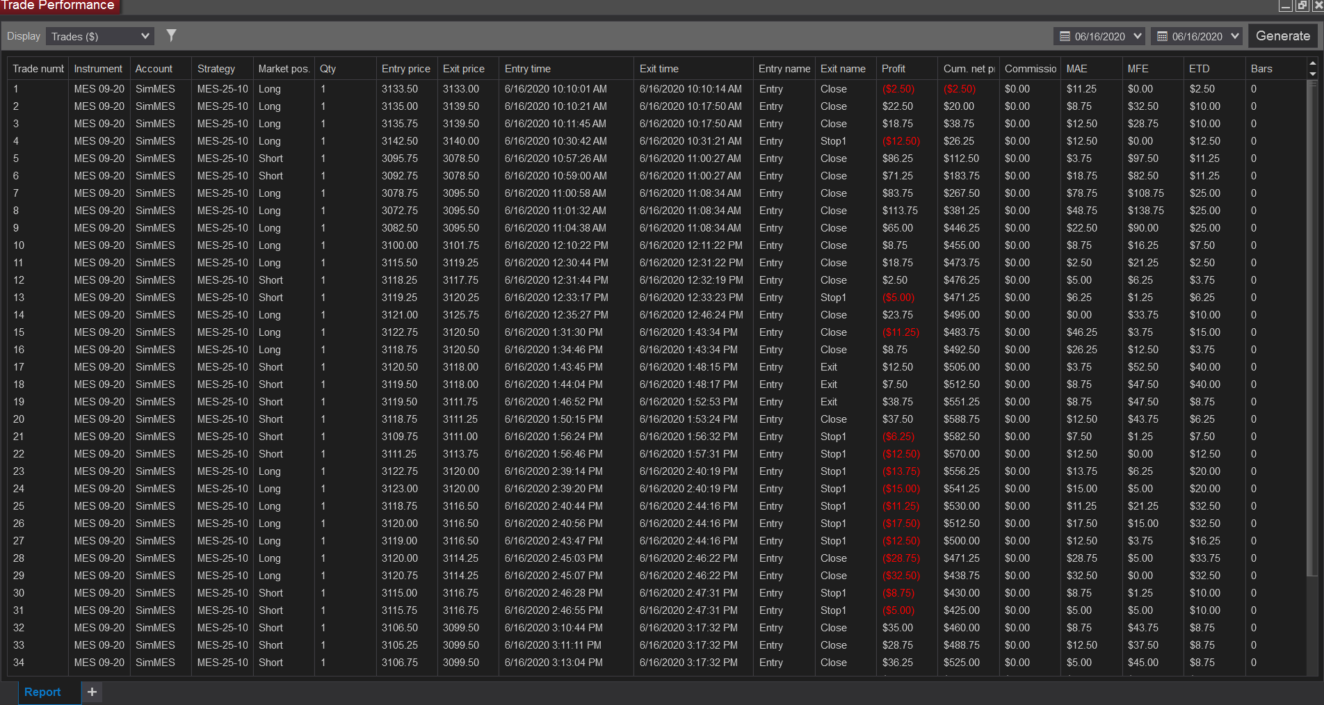The width and height of the screenshot is (1324, 705).
Task: Click entry time 6/16/2020 10:57:26 AM in row 5
Action: tap(556, 159)
